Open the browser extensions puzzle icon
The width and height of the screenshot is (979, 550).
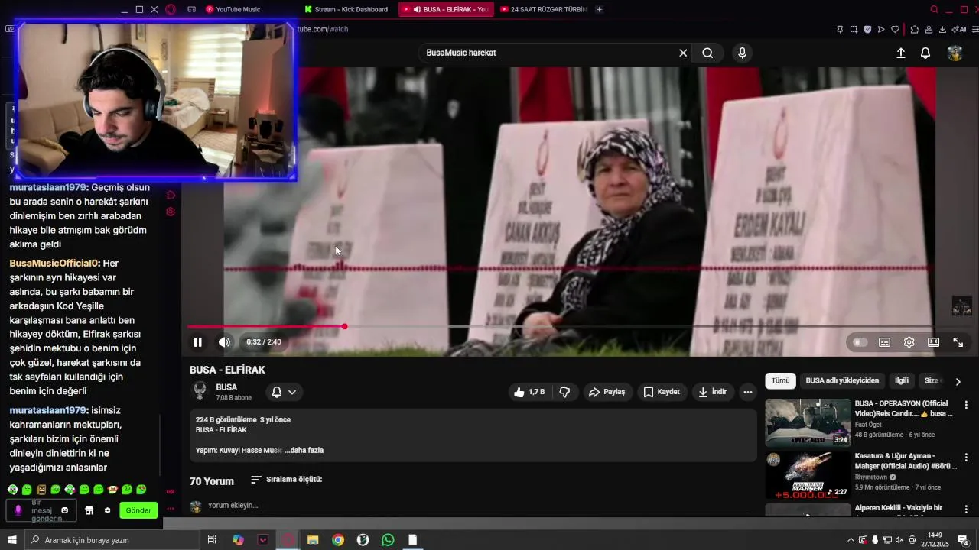[x=915, y=29]
